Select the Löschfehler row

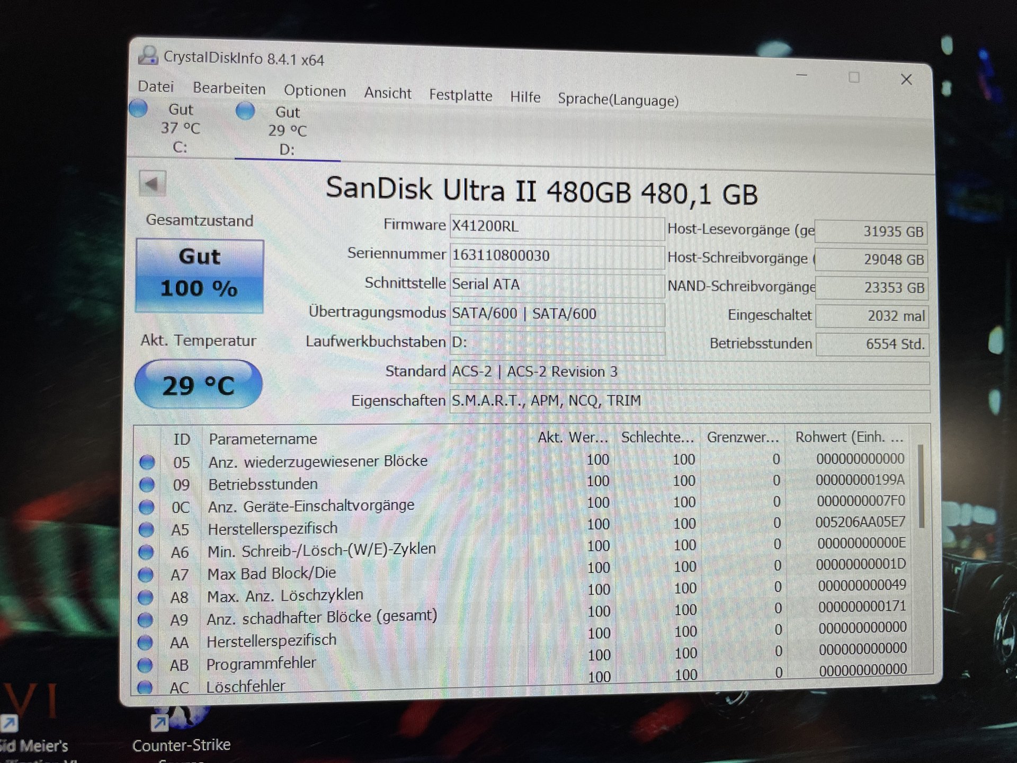coord(522,681)
